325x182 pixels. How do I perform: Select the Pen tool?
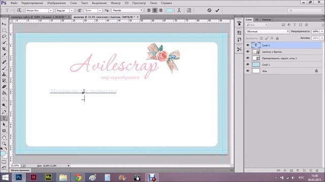click(x=4, y=112)
